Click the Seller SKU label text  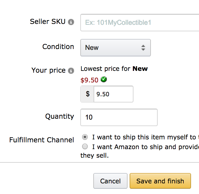48,22
